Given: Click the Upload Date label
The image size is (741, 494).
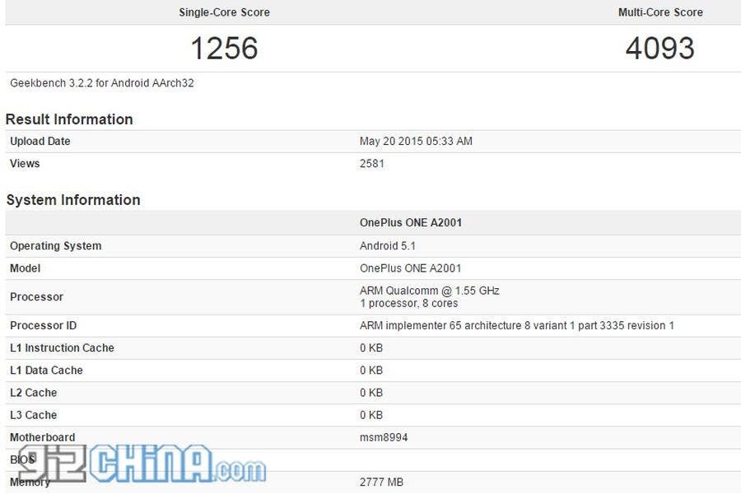Looking at the screenshot, I should point(40,142).
